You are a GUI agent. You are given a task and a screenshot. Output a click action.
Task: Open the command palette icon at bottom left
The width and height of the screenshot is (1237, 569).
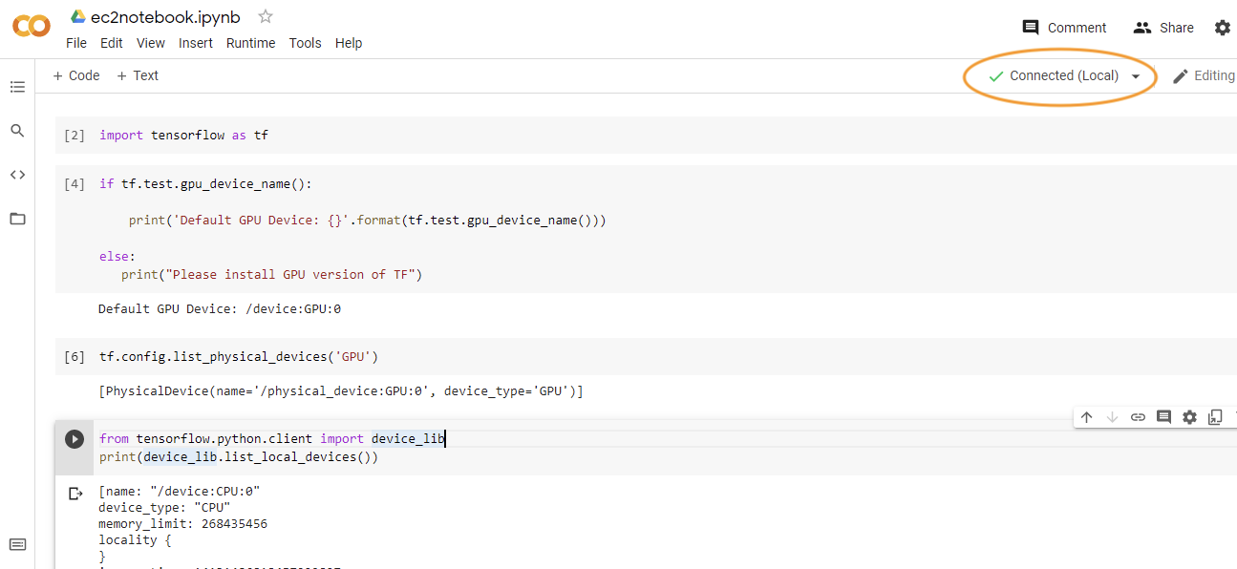[x=17, y=545]
